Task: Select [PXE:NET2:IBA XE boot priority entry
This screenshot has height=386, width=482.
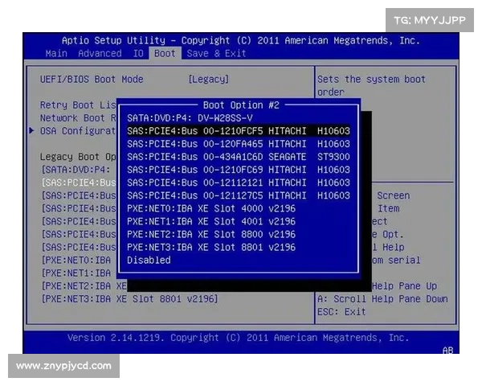Action: click(84, 286)
